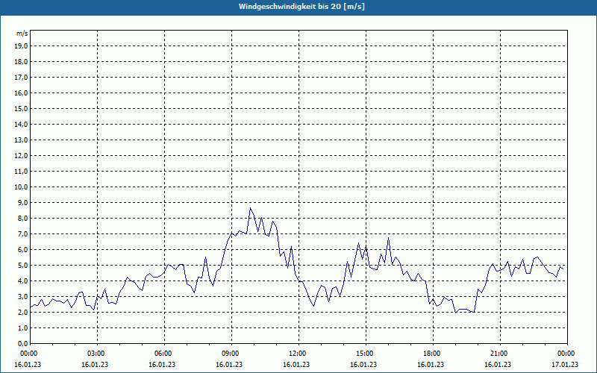Click the 03:00 time axis label
The width and height of the screenshot is (597, 373).
(98, 354)
